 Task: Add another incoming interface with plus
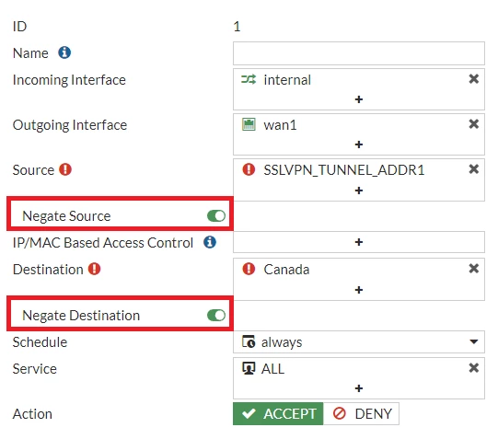point(359,99)
